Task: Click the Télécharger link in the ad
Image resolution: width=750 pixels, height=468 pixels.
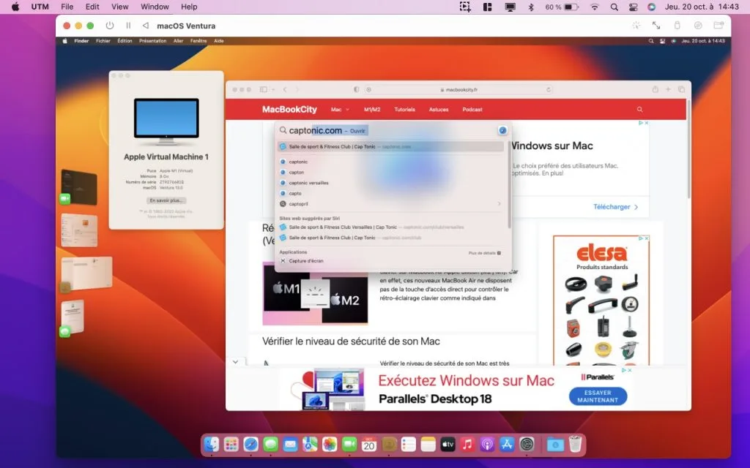Action: click(615, 207)
